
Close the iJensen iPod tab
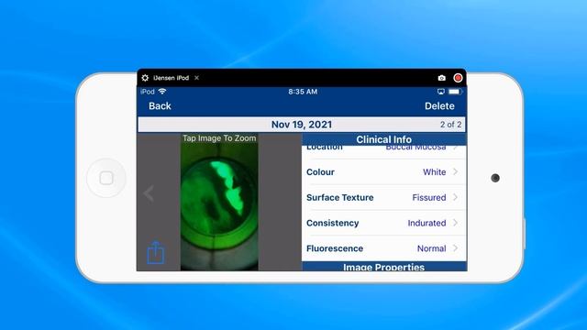point(196,78)
